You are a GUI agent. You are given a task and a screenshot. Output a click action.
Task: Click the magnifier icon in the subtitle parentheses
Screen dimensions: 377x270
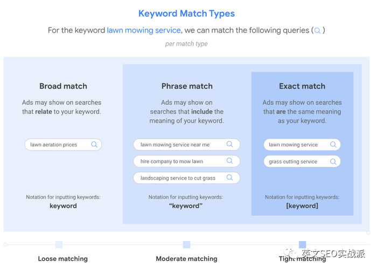tap(317, 31)
